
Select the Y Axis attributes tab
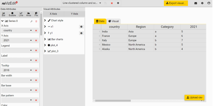tap(75, 14)
